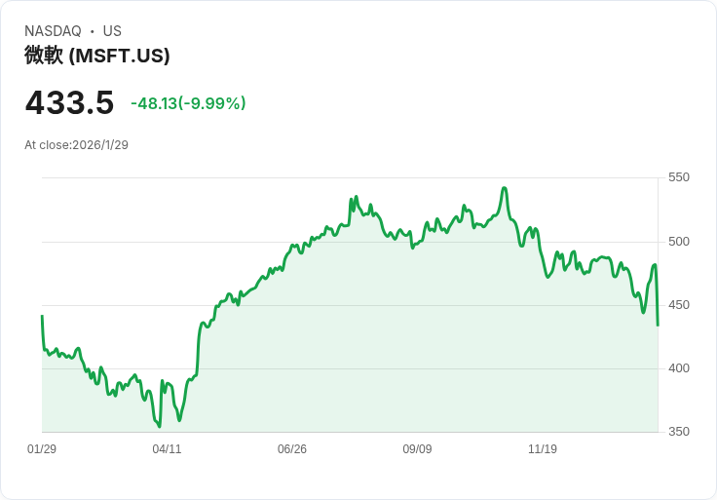
Task: Click the 11/19 date on x-axis
Action: click(542, 449)
